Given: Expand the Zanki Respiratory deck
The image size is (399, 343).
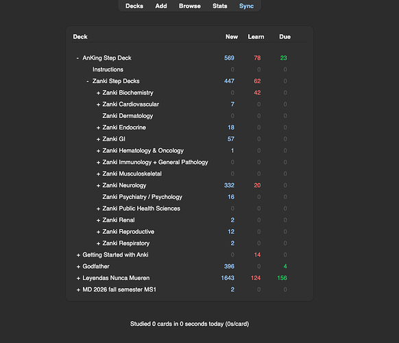Looking at the screenshot, I should (x=98, y=244).
